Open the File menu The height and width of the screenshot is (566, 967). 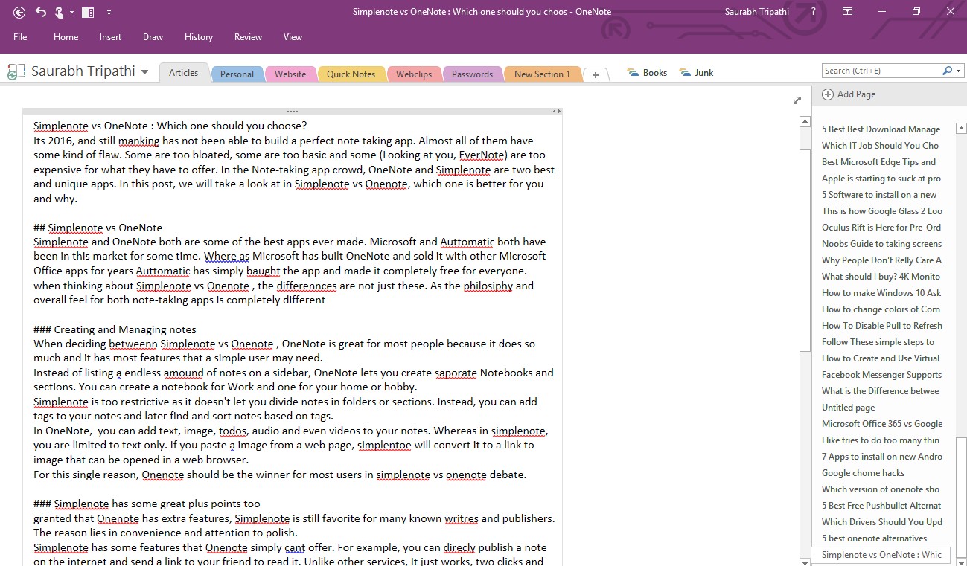coord(20,37)
